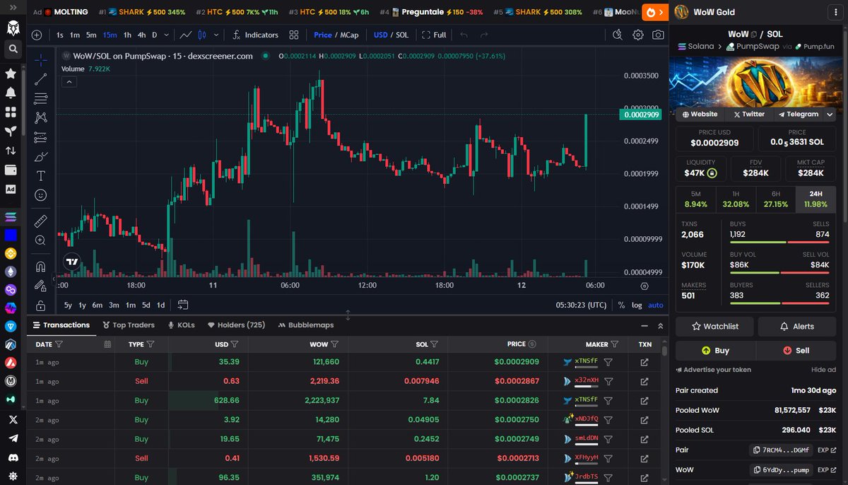Copy the WoW token address icon
This screenshot has width=848, height=485.
[x=758, y=469]
